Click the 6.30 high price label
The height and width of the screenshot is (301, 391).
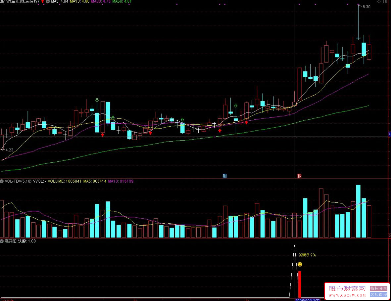click(x=366, y=7)
